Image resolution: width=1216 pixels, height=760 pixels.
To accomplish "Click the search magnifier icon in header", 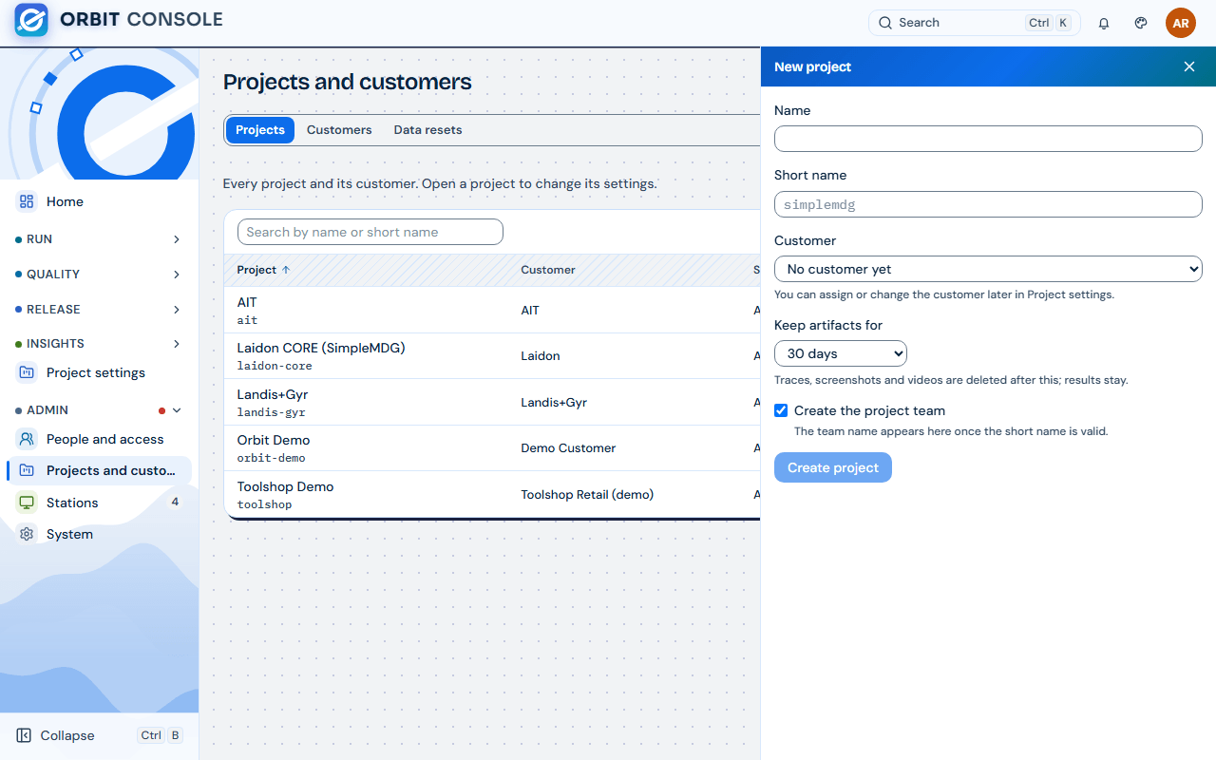I will pyautogui.click(x=885, y=23).
